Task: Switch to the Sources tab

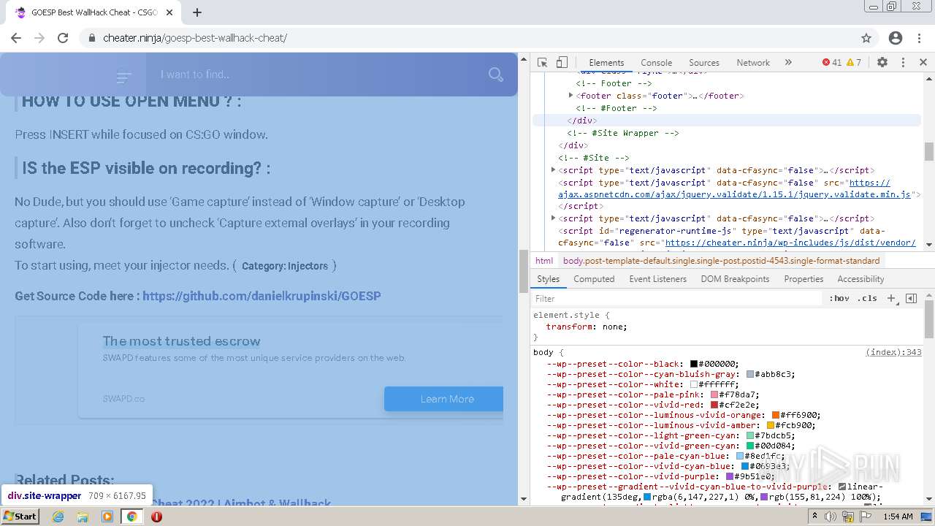Action: tap(704, 63)
